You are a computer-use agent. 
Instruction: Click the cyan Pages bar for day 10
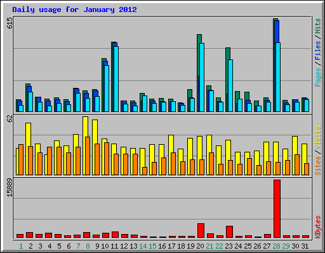pos(107,89)
